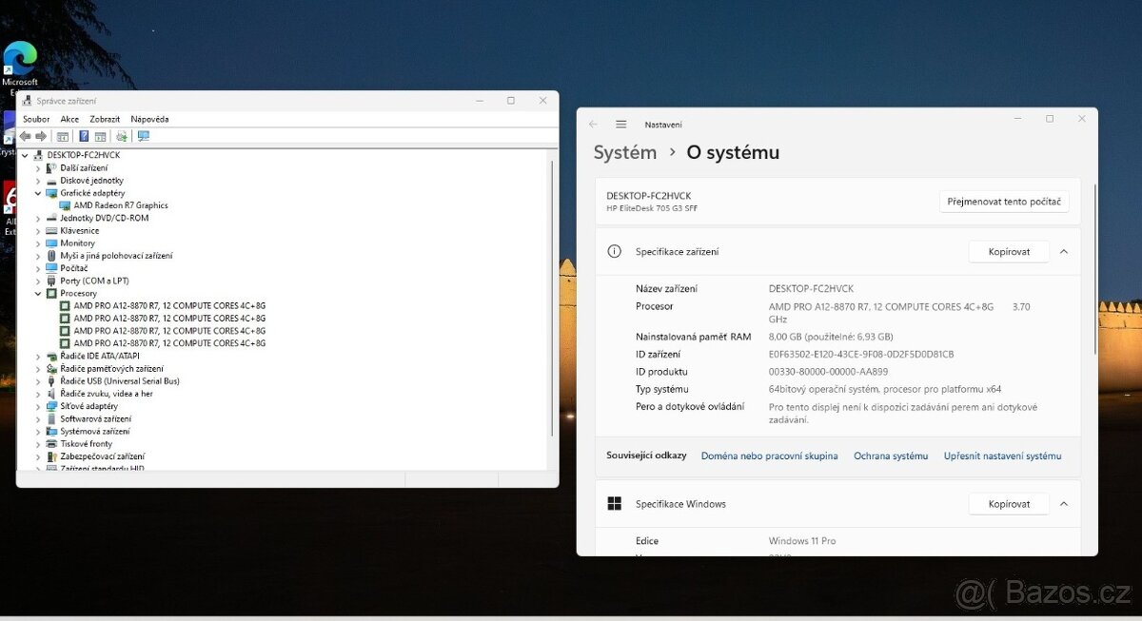Expand the Další zařízení node chevron
The height and width of the screenshot is (621, 1142).
38,167
